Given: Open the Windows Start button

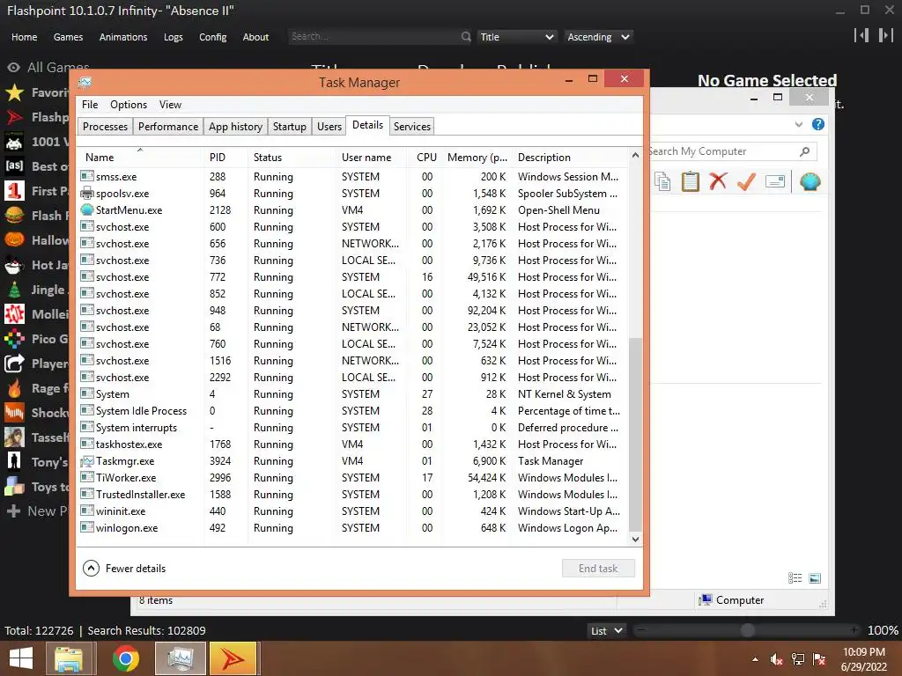Looking at the screenshot, I should coord(21,658).
